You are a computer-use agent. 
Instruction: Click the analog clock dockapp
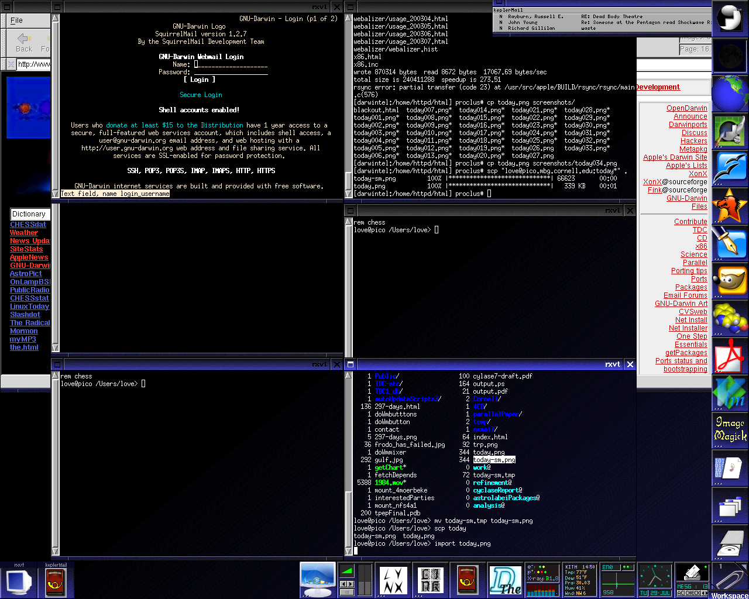pyautogui.click(x=655, y=580)
